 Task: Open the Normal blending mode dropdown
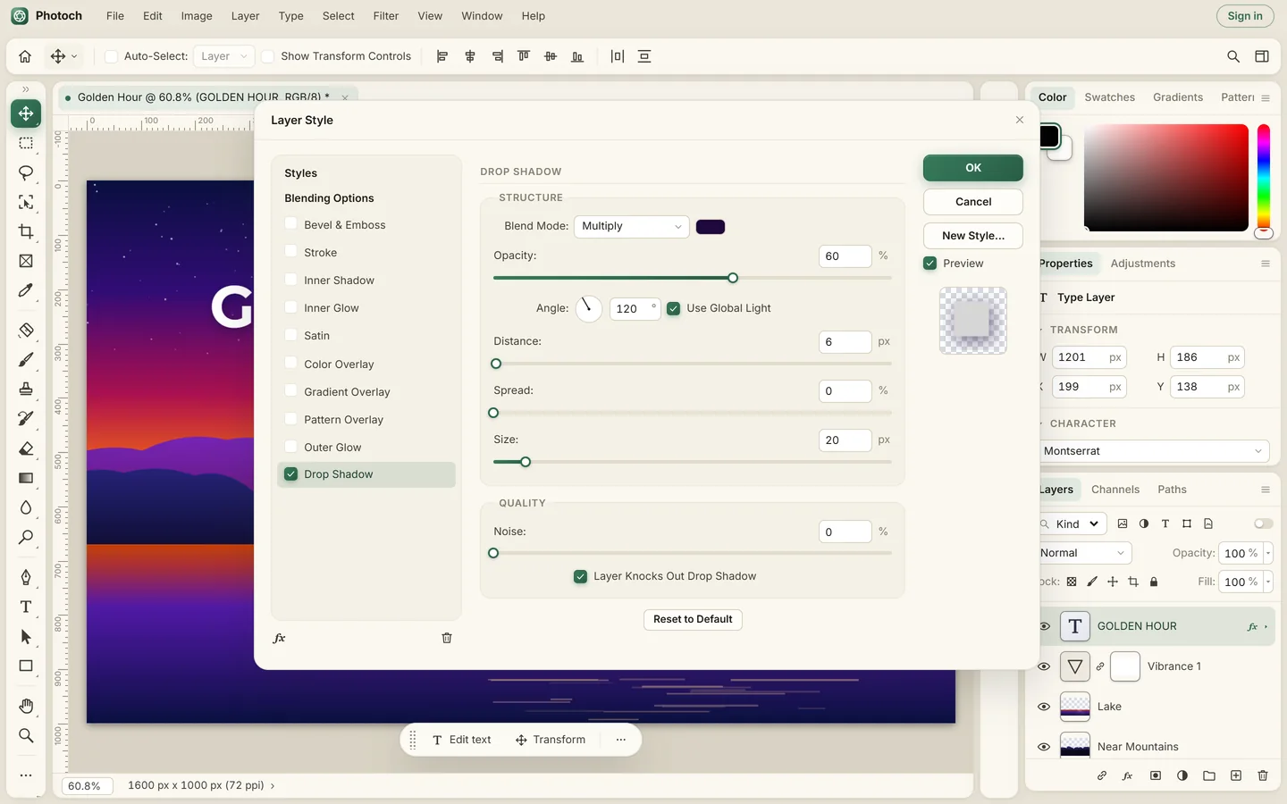tap(1082, 553)
